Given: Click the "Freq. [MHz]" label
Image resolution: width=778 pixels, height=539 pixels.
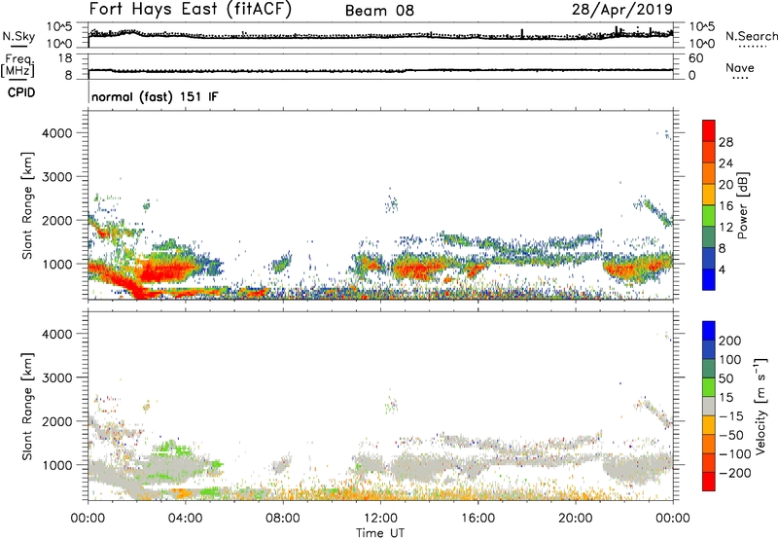Looking at the screenshot, I should coord(18,65).
